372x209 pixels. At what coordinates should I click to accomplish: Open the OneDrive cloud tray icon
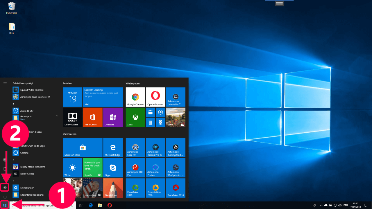pyautogui.click(x=326, y=205)
